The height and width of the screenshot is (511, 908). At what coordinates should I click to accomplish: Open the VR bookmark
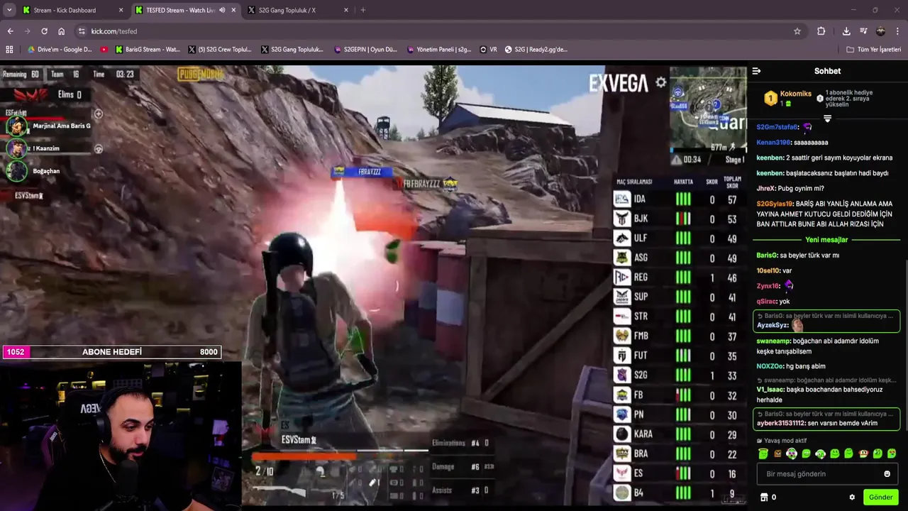(x=488, y=50)
